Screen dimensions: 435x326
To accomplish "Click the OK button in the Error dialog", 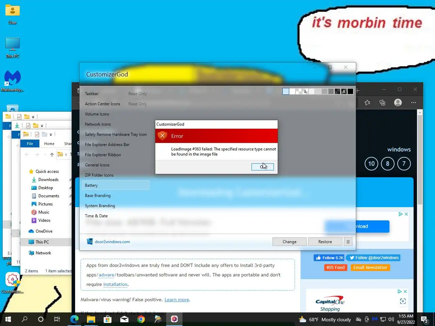I will pyautogui.click(x=262, y=167).
